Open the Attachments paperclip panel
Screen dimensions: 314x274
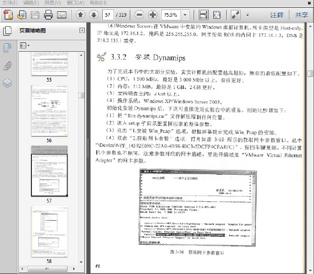7,65
